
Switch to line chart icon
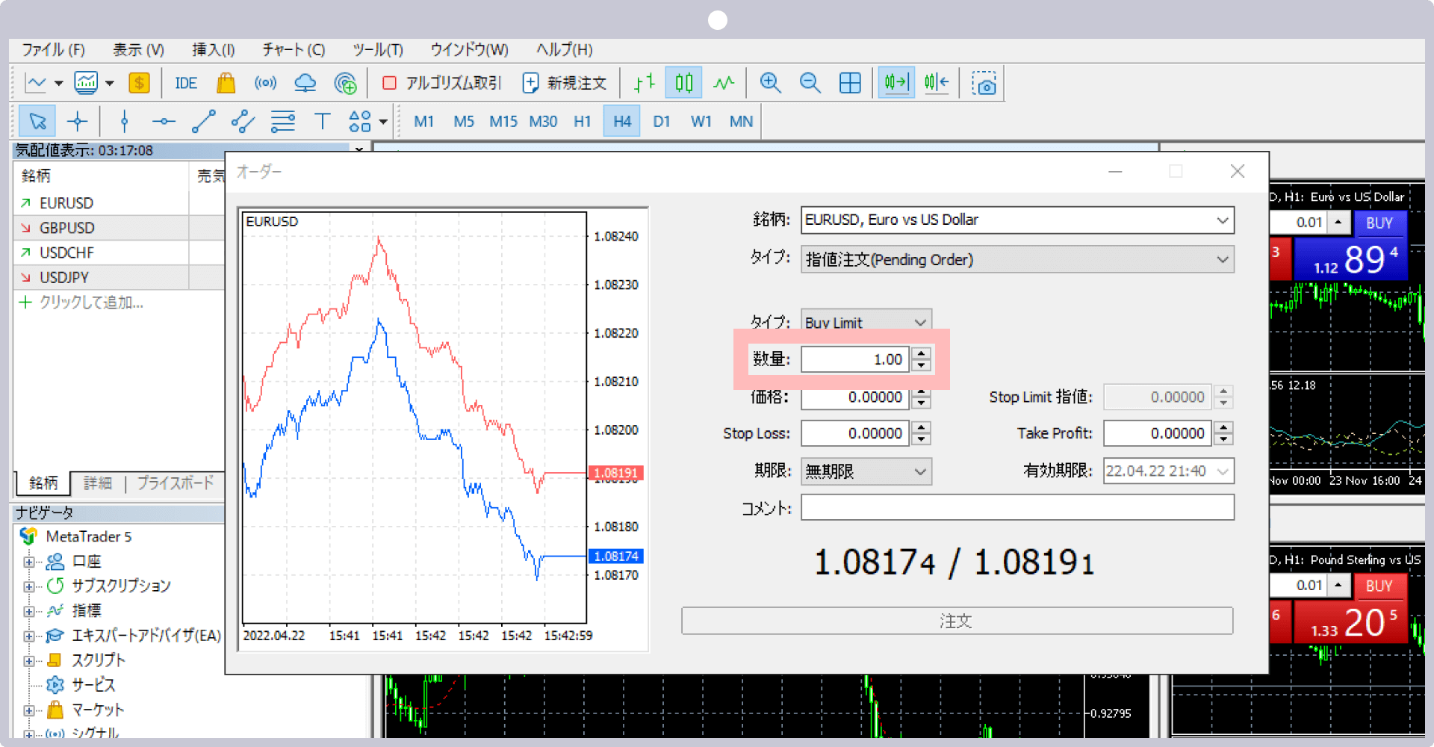[x=724, y=83]
